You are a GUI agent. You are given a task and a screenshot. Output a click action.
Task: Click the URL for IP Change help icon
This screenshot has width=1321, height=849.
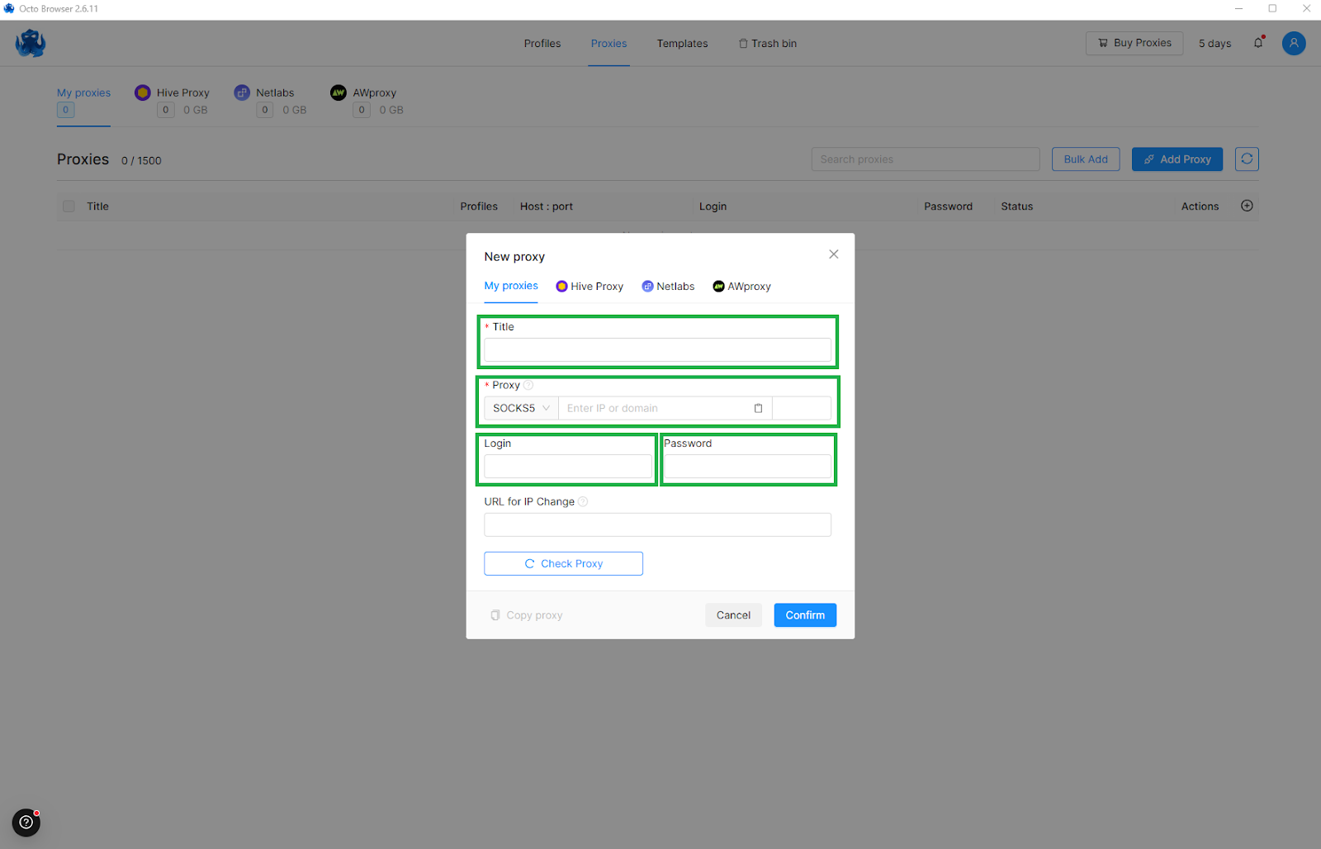tap(583, 501)
